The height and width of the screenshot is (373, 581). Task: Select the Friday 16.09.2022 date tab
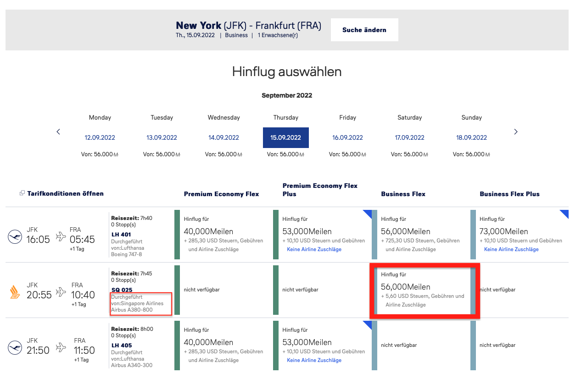coord(347,137)
